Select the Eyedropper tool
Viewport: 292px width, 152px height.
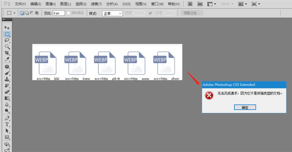pos(7,59)
